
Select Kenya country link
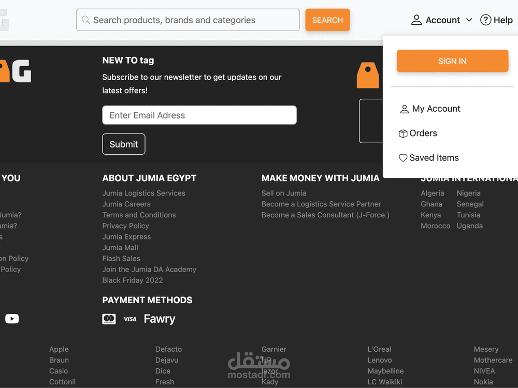[x=431, y=215]
